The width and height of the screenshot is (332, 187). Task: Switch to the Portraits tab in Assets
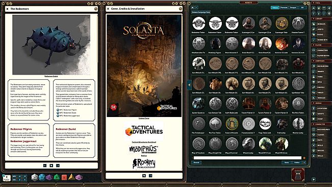pos(284,8)
